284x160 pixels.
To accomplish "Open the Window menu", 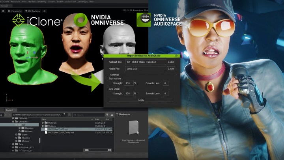I will point(32,2).
